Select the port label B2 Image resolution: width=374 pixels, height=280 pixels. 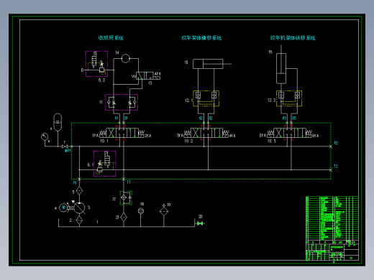point(211,118)
